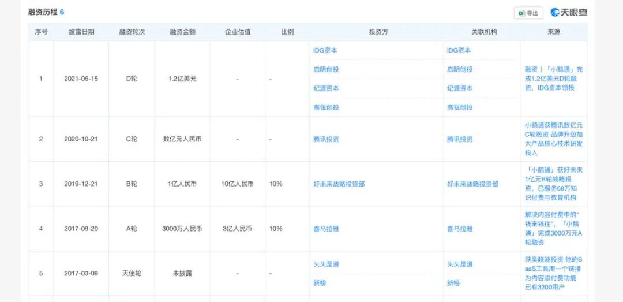Open 喜马拉雅 in the 关联机构 column
The height and width of the screenshot is (302, 623).
pyautogui.click(x=460, y=229)
